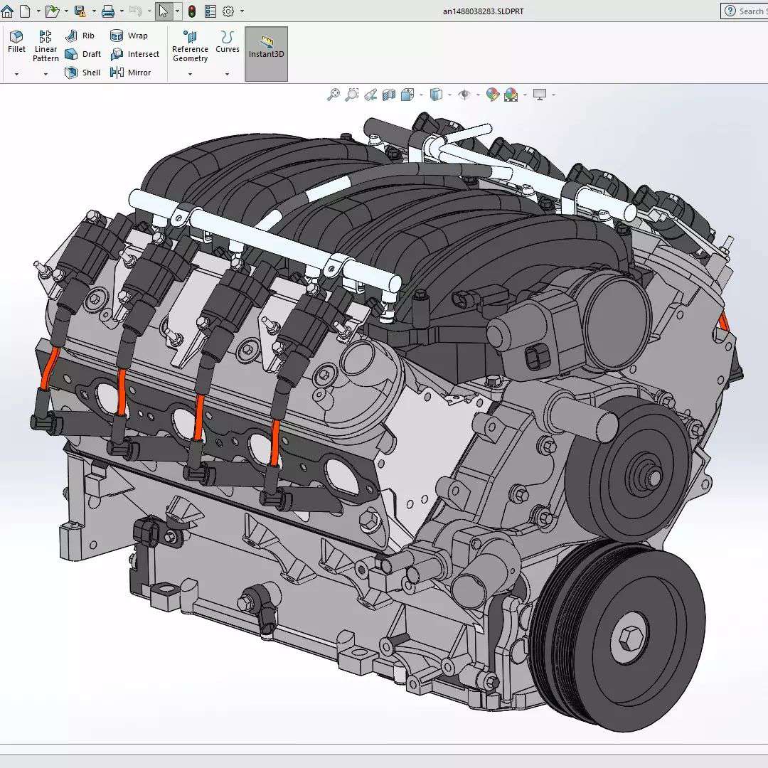The image size is (768, 768).
Task: Select the Linear Pattern tool
Action: [46, 46]
